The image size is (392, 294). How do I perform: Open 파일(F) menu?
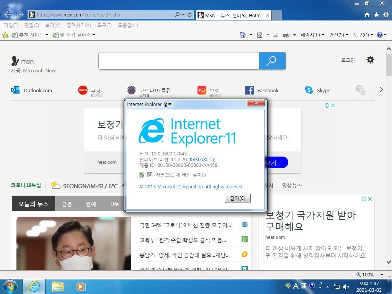pyautogui.click(x=11, y=25)
